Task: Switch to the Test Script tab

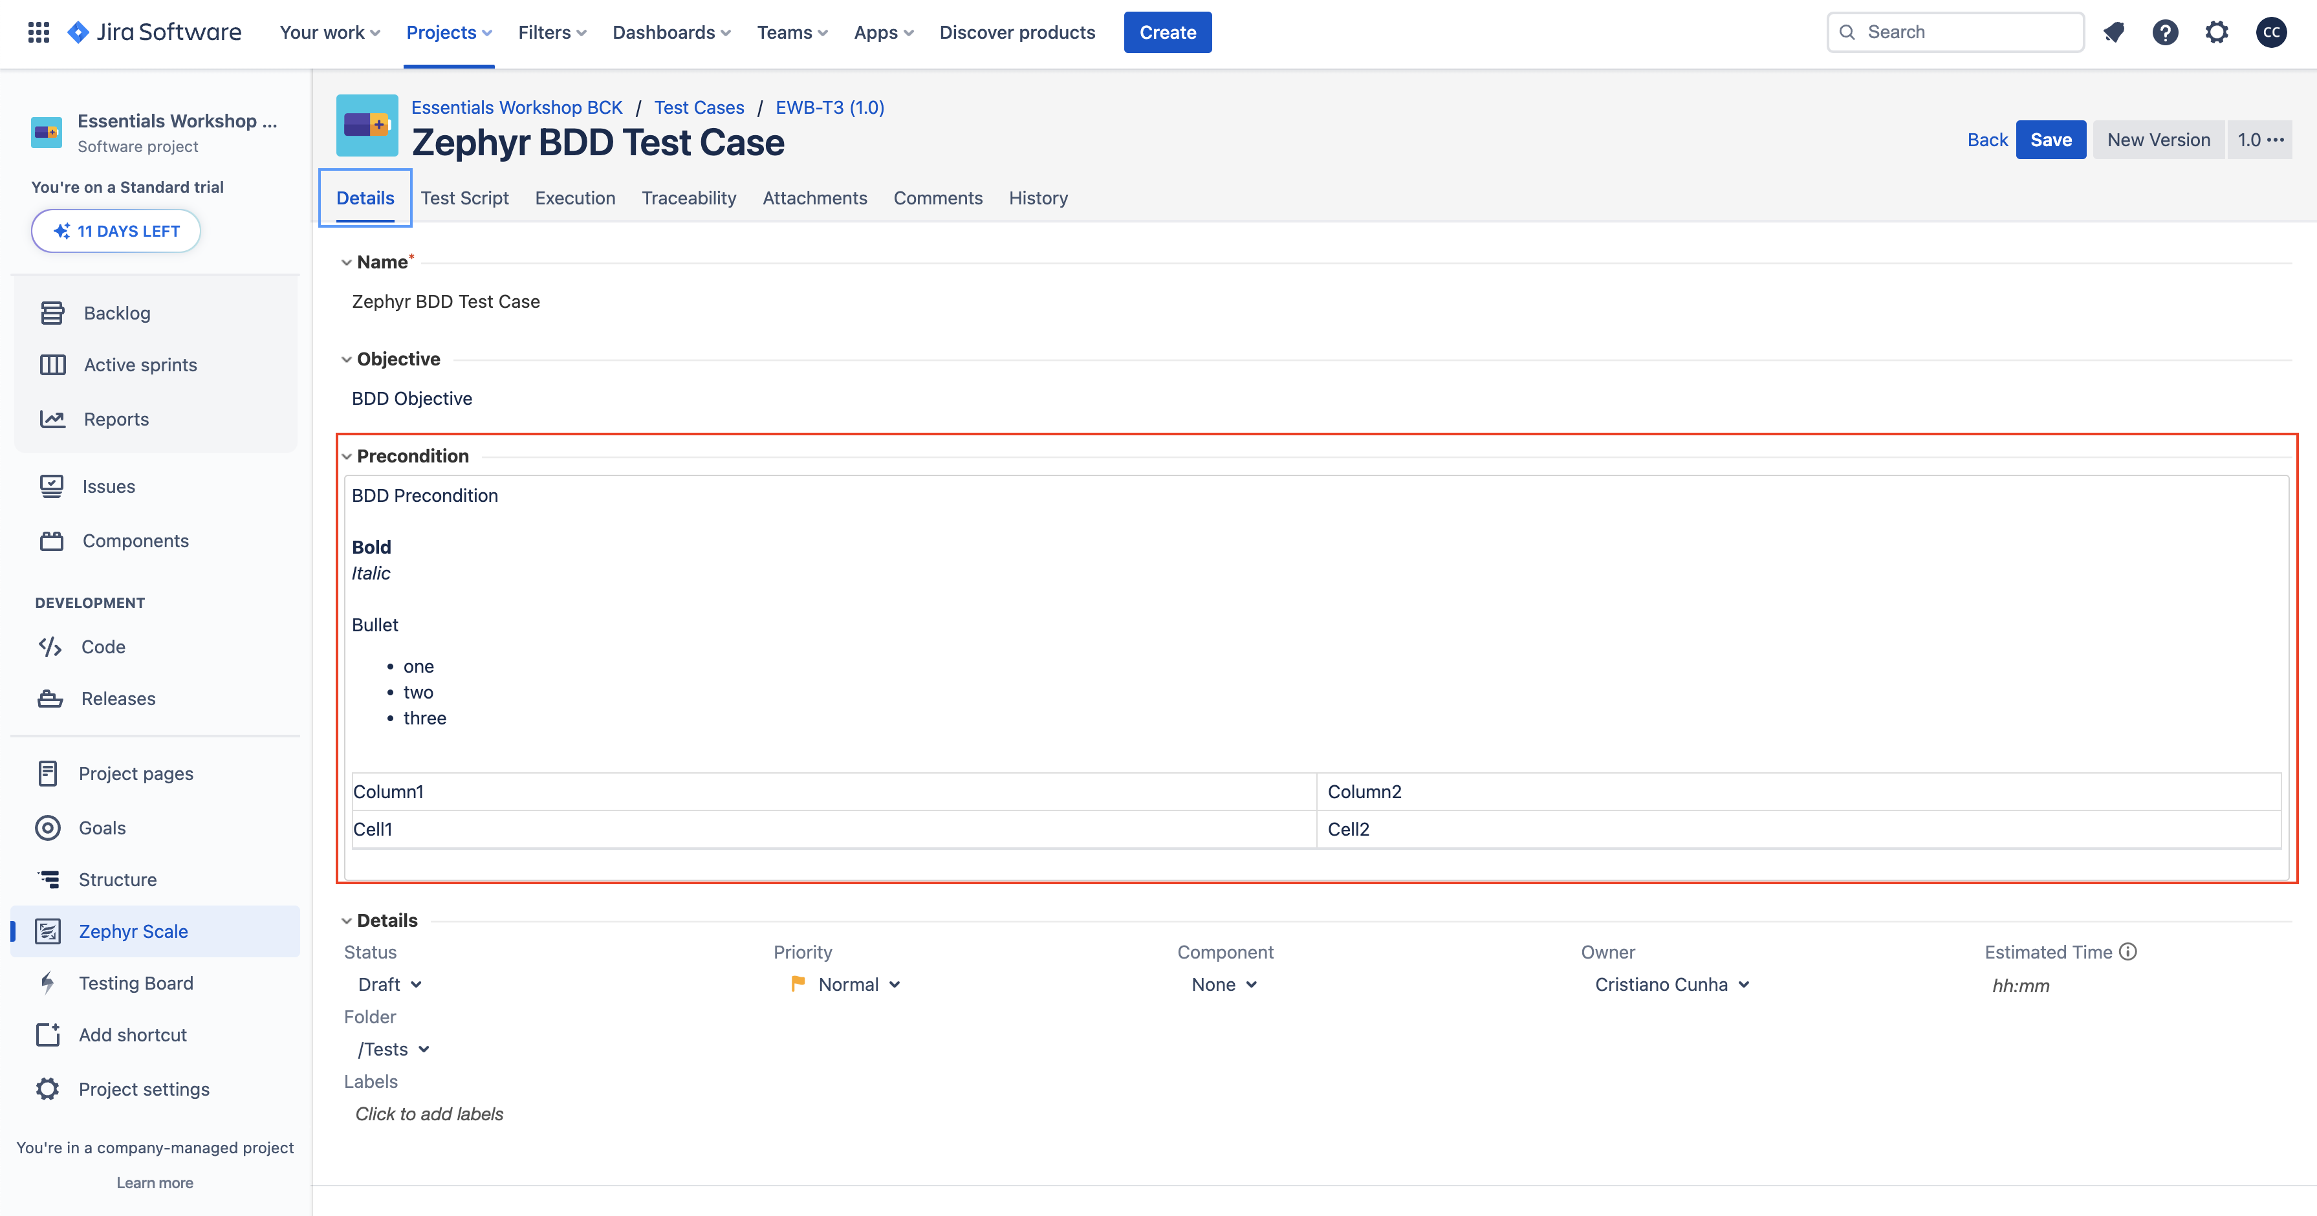Action: point(464,198)
